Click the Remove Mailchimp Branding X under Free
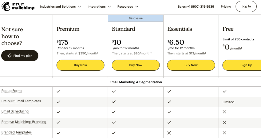This screenshot has height=138, width=261. pyautogui.click(x=224, y=122)
